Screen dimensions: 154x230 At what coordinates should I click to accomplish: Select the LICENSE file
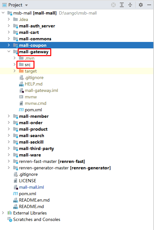click(28, 181)
